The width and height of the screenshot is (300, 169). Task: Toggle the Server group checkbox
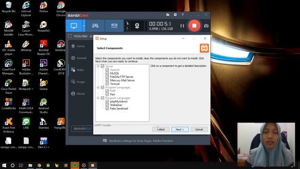(103, 66)
